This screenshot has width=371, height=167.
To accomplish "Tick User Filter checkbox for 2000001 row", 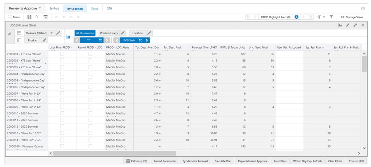I will click(62, 54).
